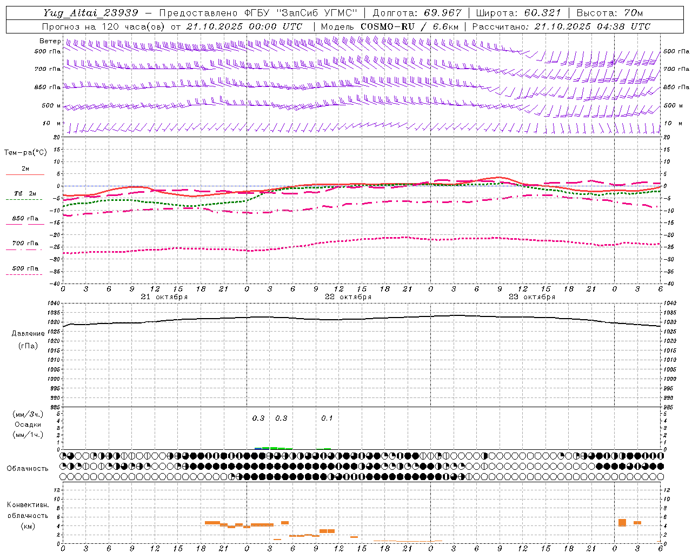This screenshot has height=553, width=692.
Task: Click the (км) unit label under облачность
Action: (x=28, y=527)
